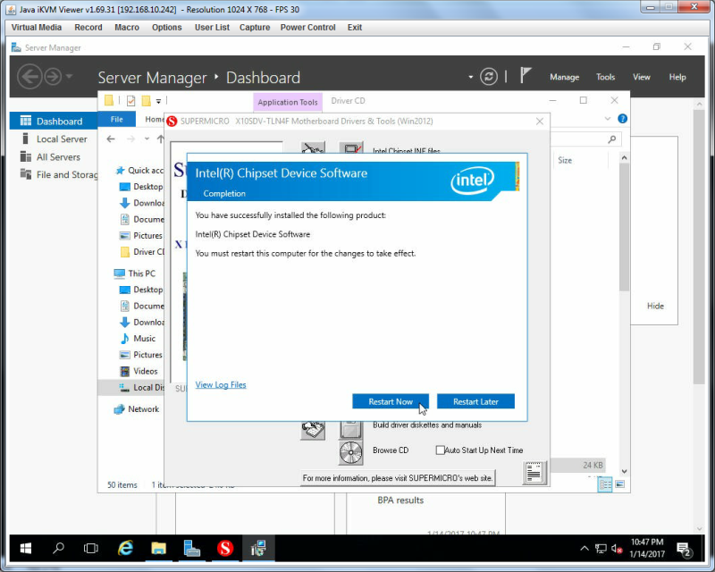Click the muted volume tray icon
Image resolution: width=715 pixels, height=572 pixels.
(617, 549)
